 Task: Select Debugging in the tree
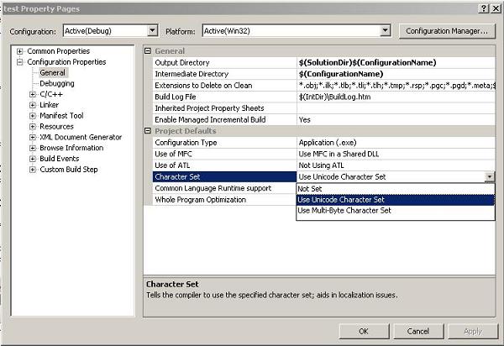coord(56,83)
